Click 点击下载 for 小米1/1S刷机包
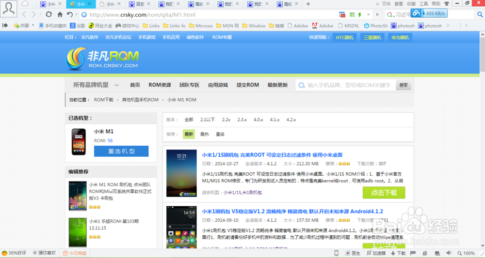The image size is (485, 258). pos(384,193)
